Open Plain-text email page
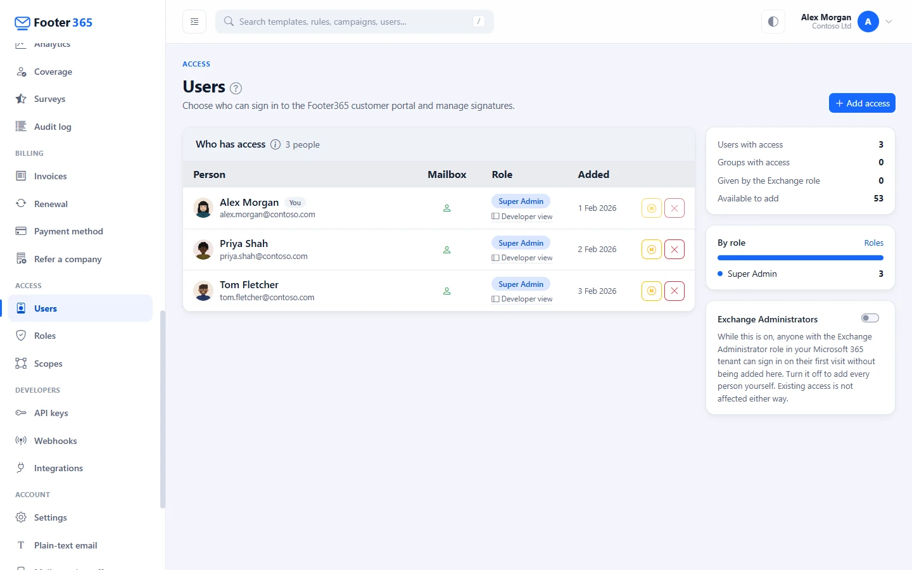This screenshot has height=570, width=912. (x=80, y=545)
